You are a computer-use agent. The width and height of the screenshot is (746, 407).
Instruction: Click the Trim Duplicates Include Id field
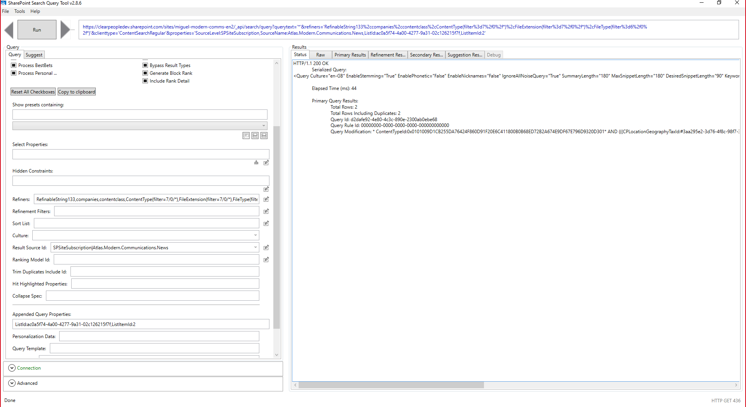coord(165,271)
